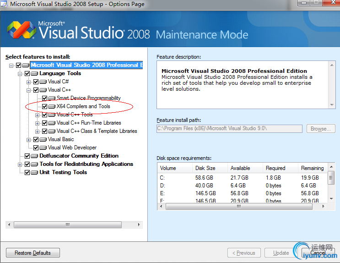Viewport: 340px width, 263px height.
Task: Expand the Visual C++ Tools node
Action: coord(37,115)
